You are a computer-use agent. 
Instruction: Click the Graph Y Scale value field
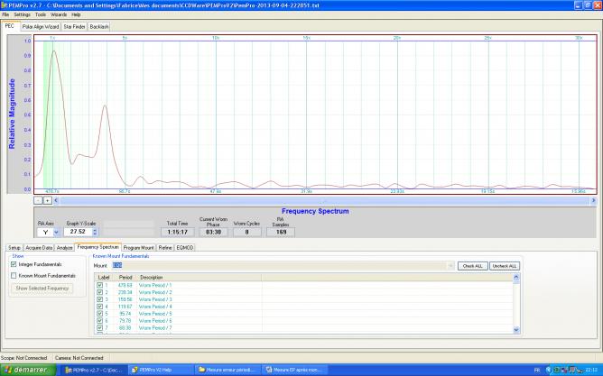pyautogui.click(x=78, y=232)
